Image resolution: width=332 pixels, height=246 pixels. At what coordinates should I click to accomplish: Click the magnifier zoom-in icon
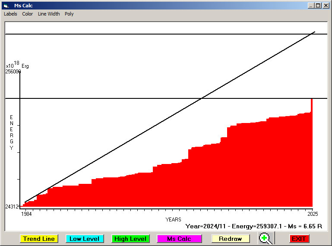click(x=266, y=238)
